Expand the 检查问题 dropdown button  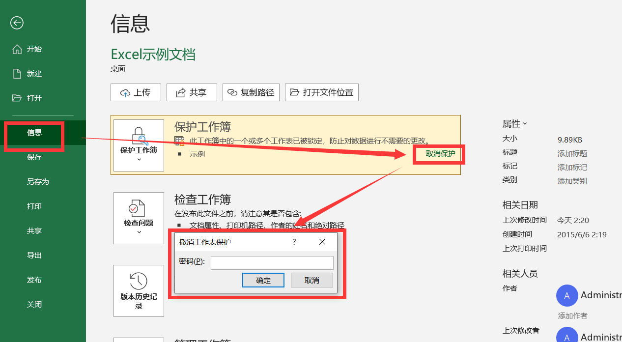pos(139,218)
